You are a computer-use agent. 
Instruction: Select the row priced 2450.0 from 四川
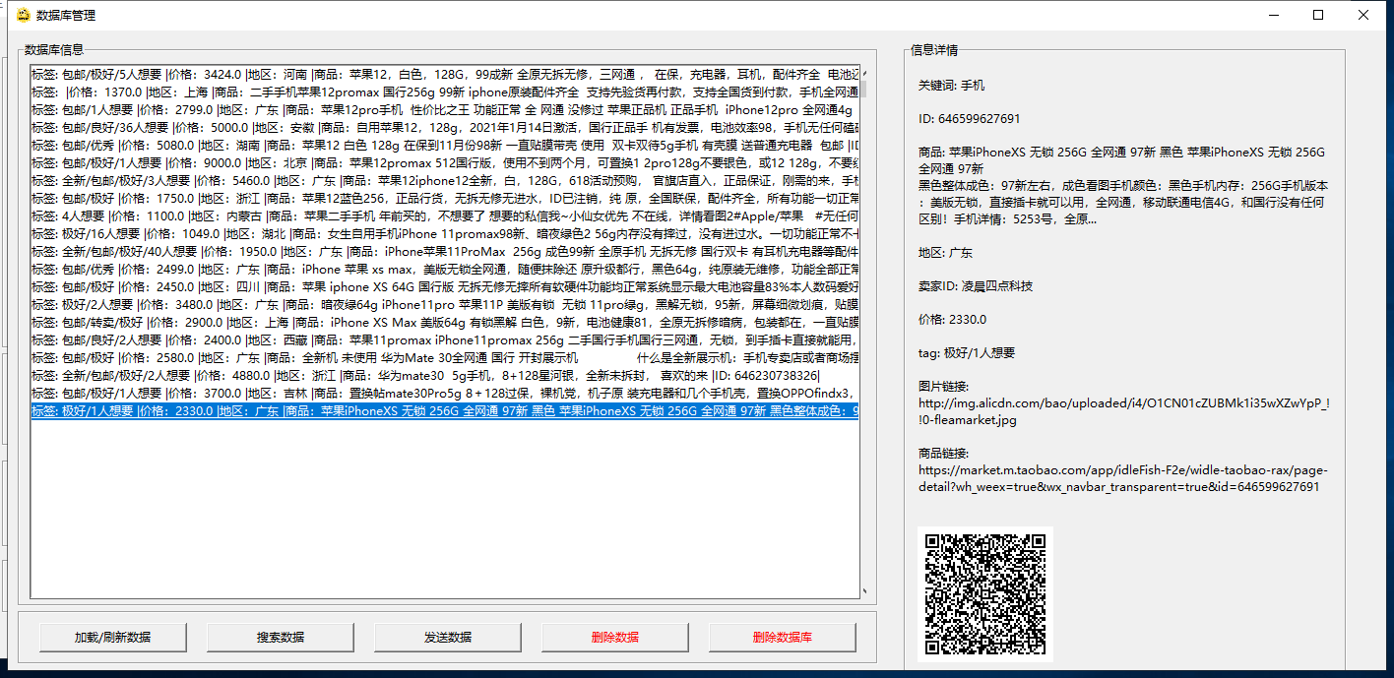tap(445, 286)
